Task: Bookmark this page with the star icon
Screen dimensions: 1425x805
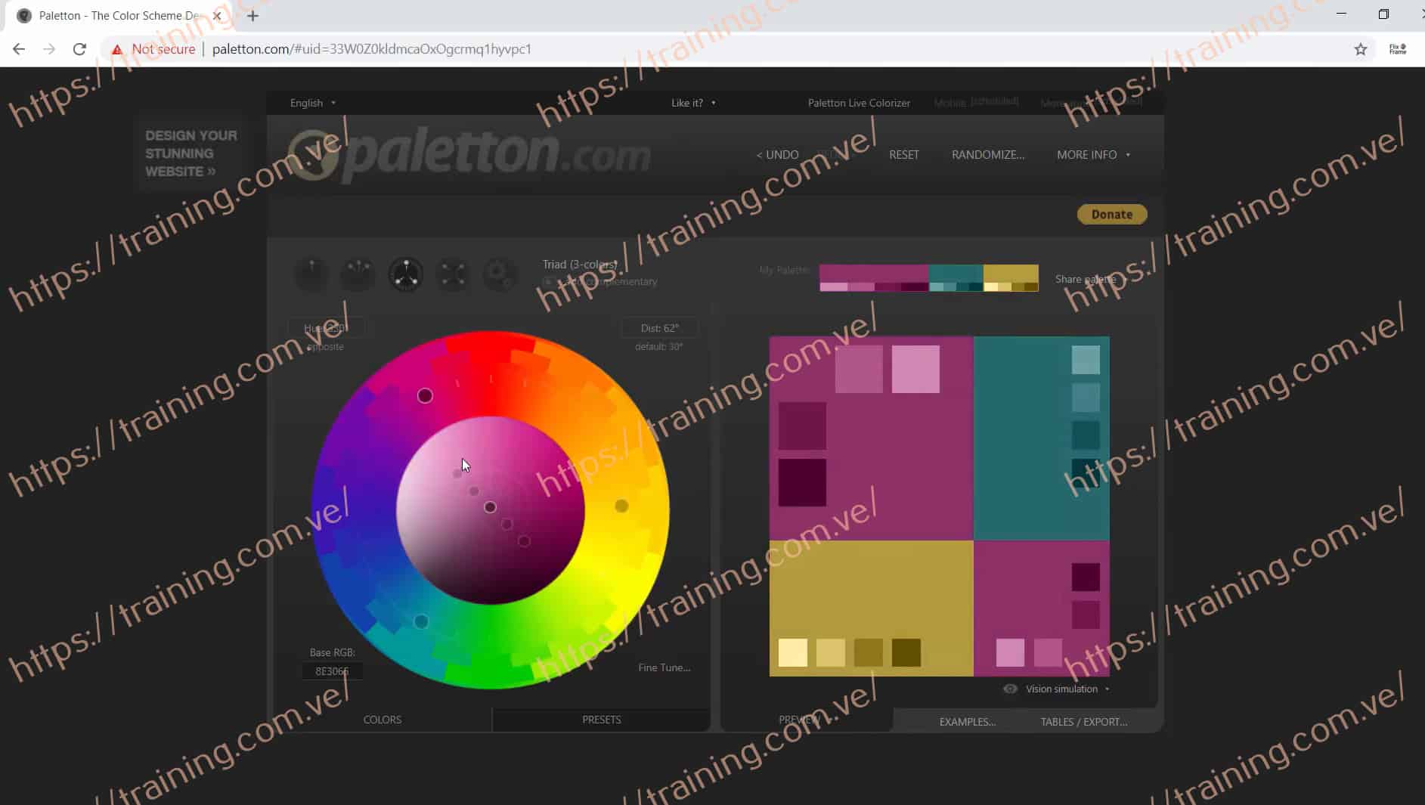Action: (x=1361, y=49)
